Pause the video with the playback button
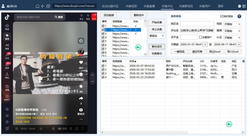Image resolution: width=247 pixels, height=136 pixels. [17, 129]
